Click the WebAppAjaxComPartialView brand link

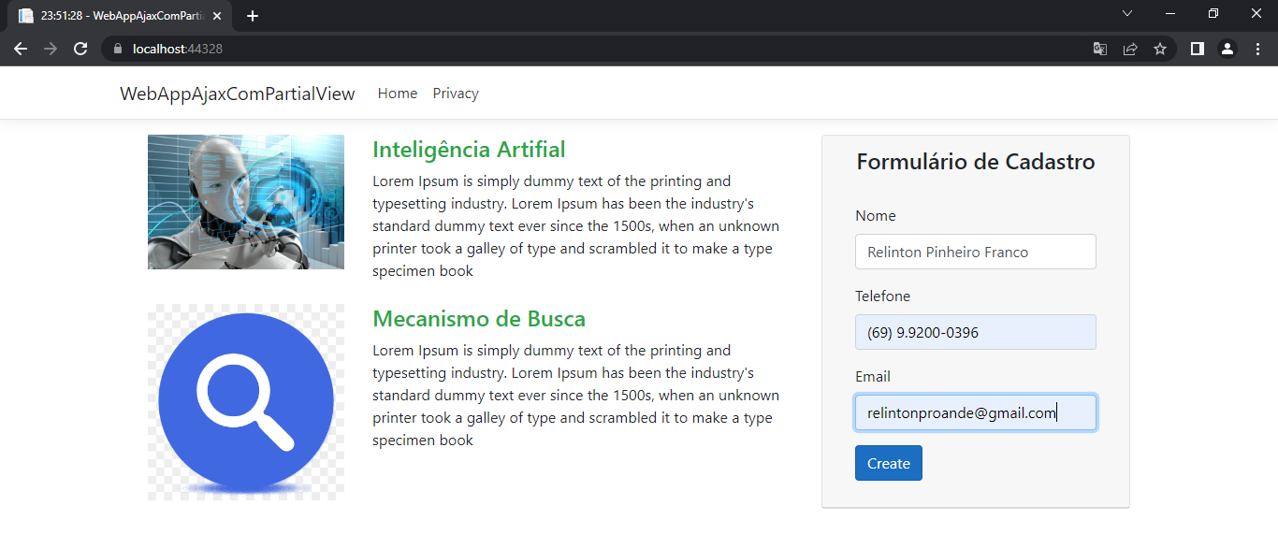coord(237,93)
